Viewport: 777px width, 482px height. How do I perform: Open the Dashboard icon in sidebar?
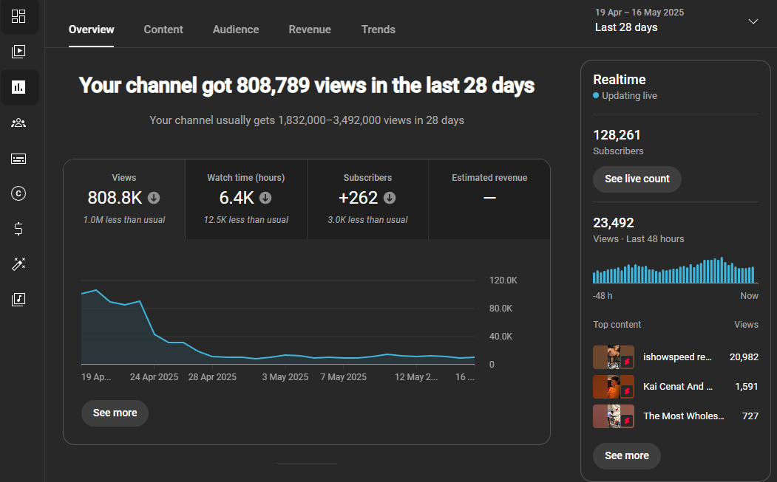[x=18, y=16]
